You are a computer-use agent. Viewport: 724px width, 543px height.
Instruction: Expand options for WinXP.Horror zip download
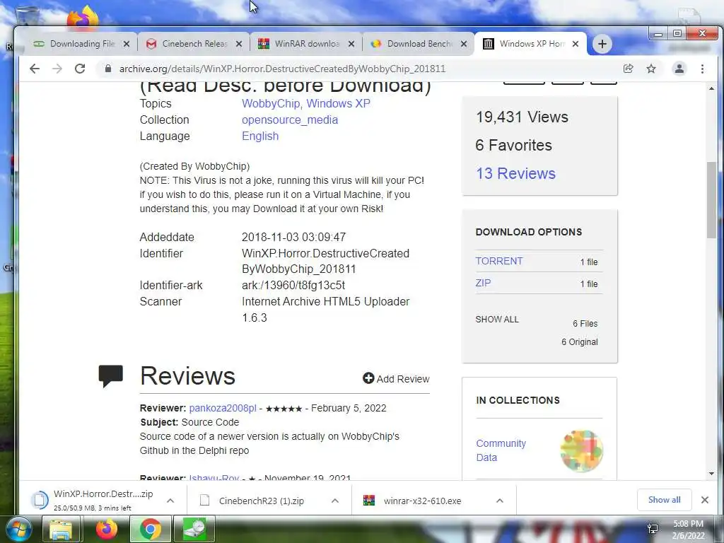coord(170,501)
